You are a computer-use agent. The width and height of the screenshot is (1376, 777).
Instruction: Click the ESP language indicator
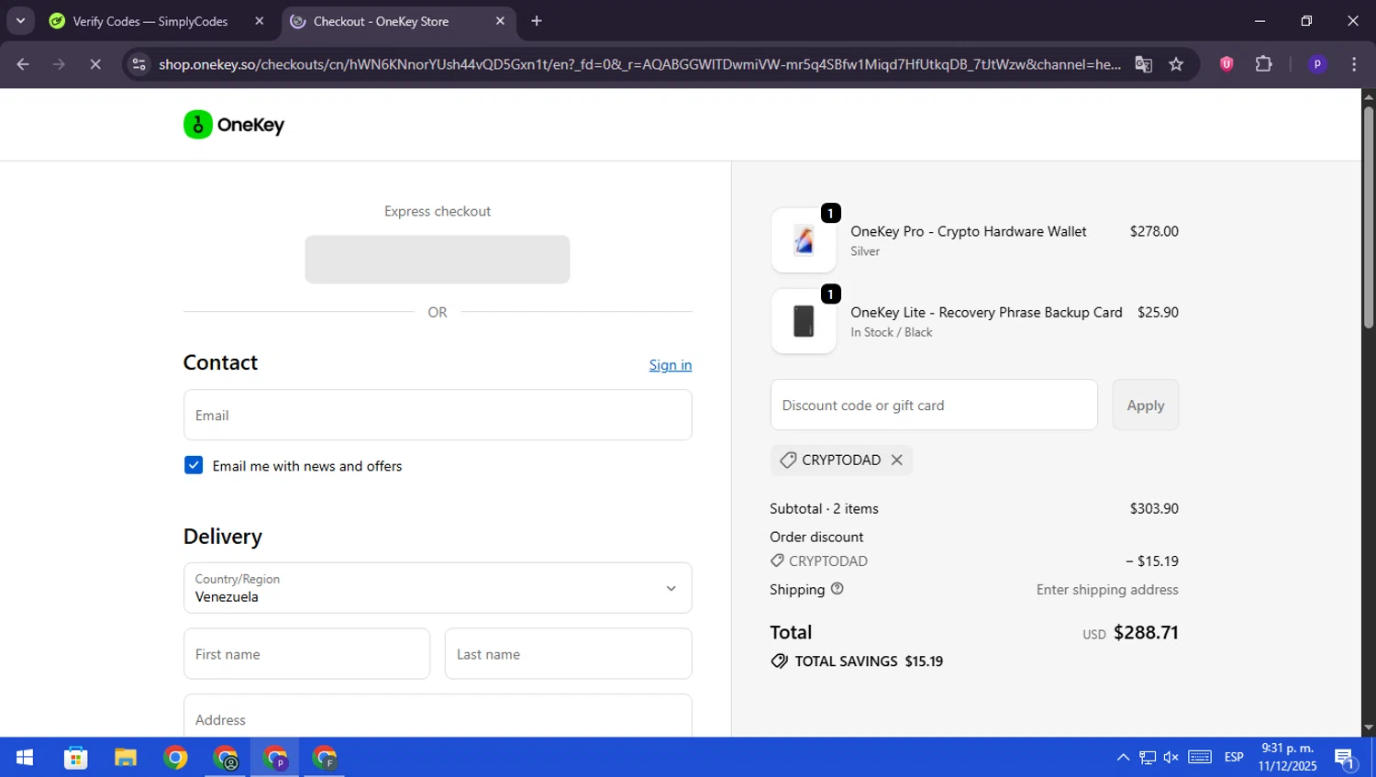(x=1234, y=758)
